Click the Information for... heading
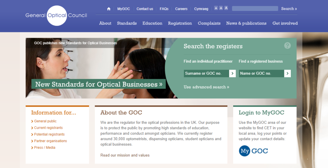328x168 pixels. [53, 113]
